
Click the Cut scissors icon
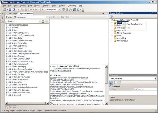point(18,9)
